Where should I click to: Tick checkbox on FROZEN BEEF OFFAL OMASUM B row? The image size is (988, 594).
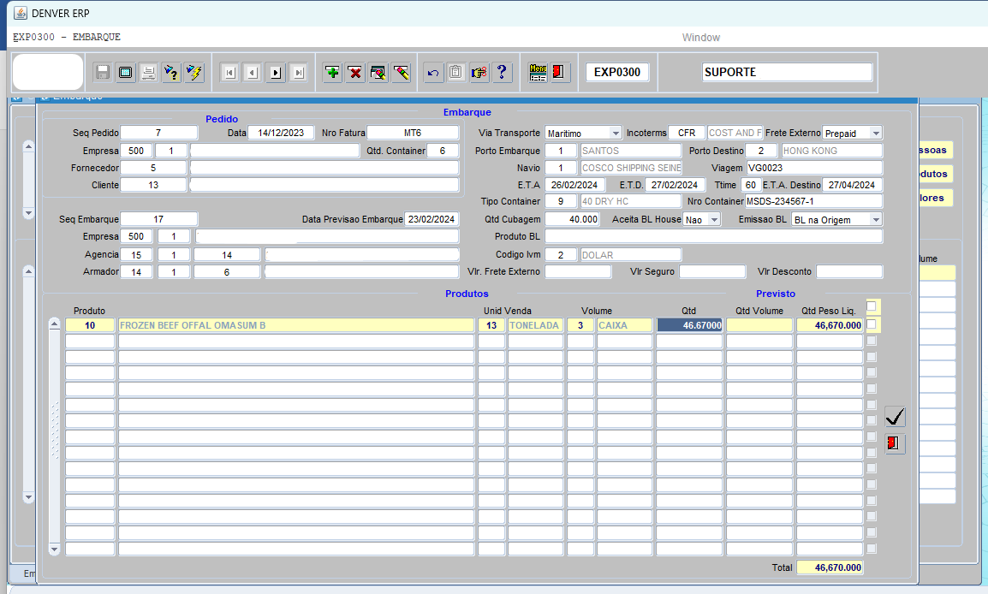coord(871,324)
